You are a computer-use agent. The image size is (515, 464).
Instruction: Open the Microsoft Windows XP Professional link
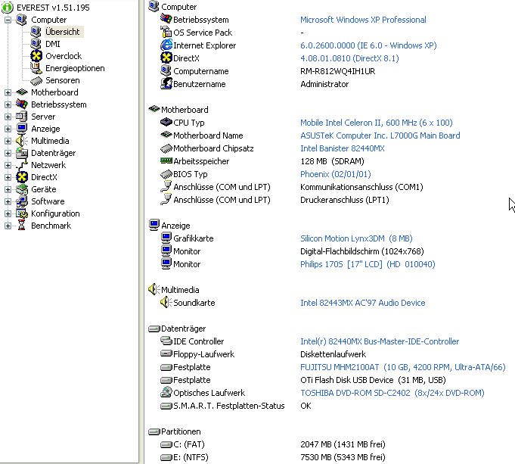coord(363,20)
